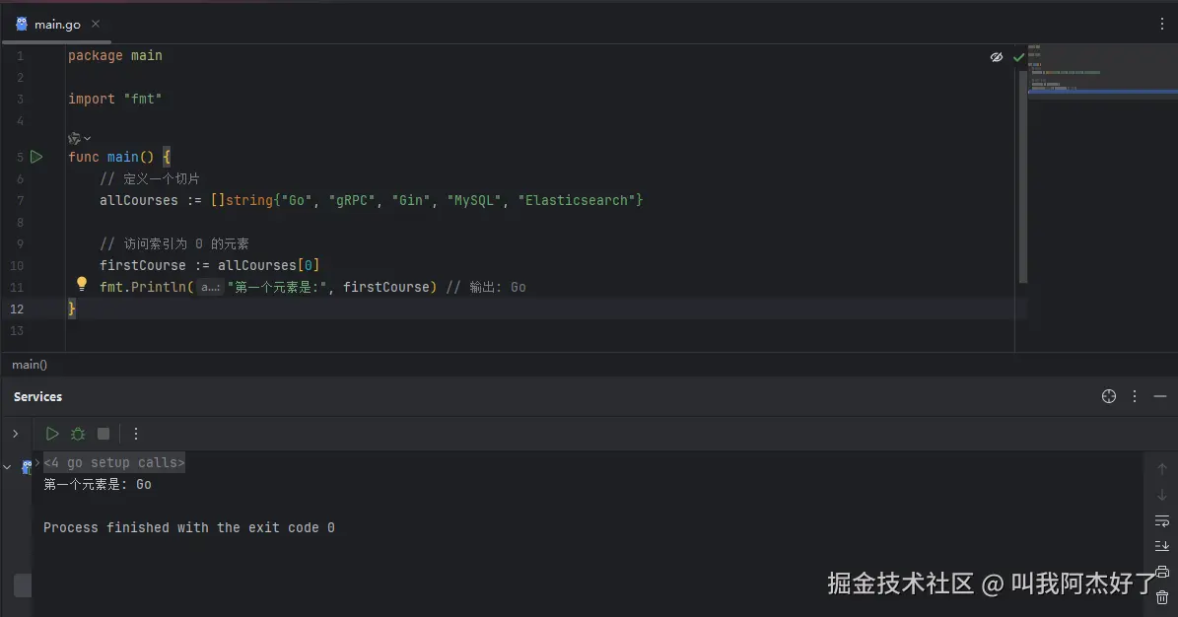Toggle reader mode eye icon
The width and height of the screenshot is (1178, 617).
[997, 57]
